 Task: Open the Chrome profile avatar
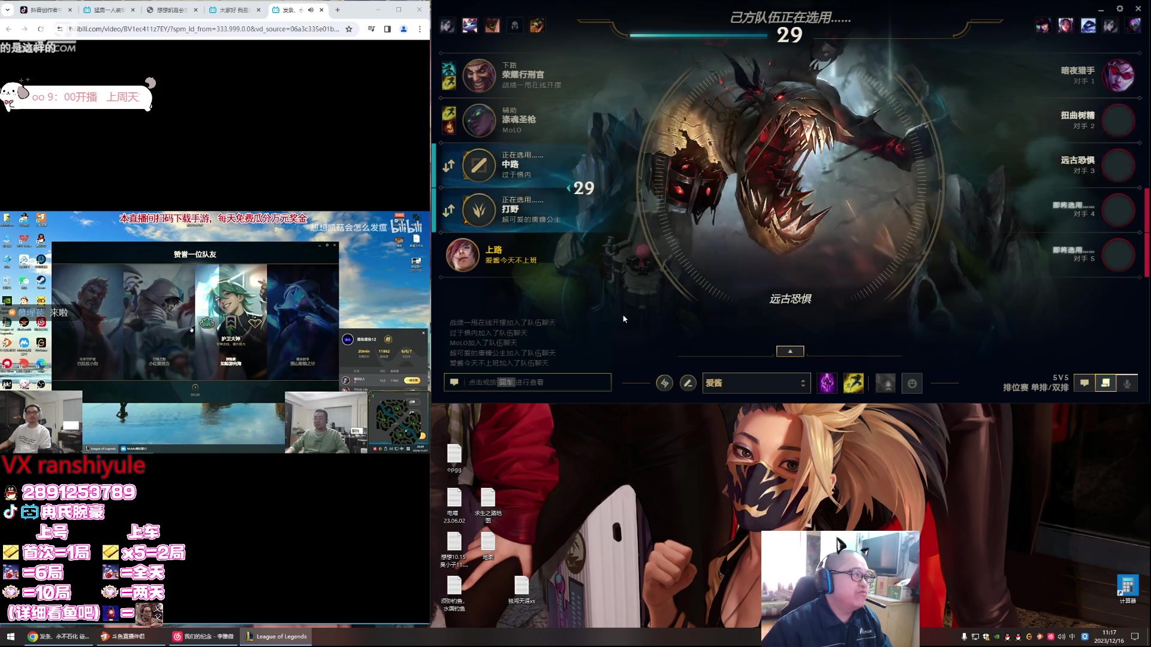click(x=403, y=29)
